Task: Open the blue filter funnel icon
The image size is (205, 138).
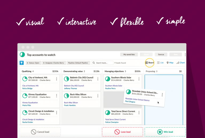Action: coord(22,63)
